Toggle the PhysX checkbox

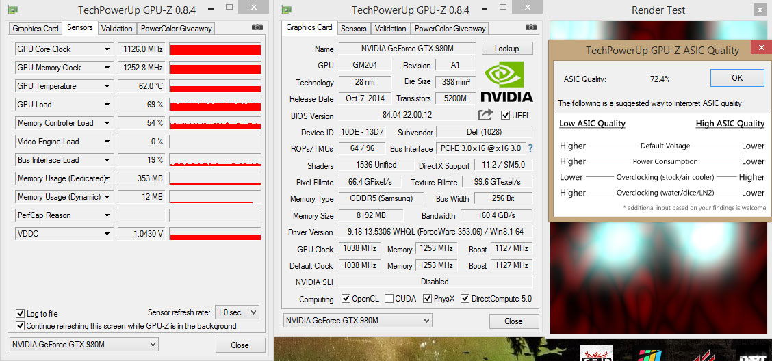point(426,299)
